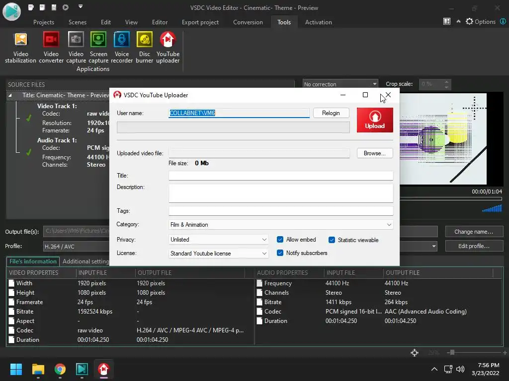Open the View ribbon tab
The width and height of the screenshot is (509, 381).
tap(131, 22)
